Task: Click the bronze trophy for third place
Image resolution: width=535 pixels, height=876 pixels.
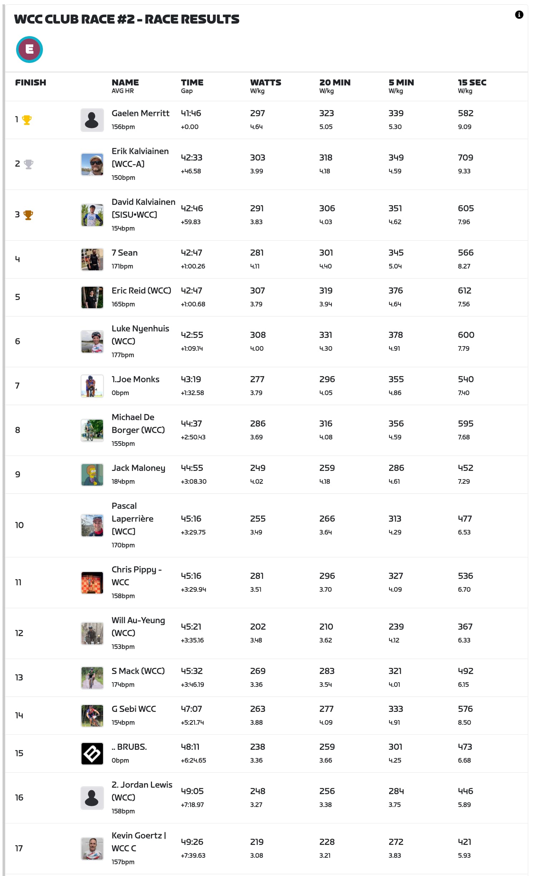Action: (x=28, y=215)
